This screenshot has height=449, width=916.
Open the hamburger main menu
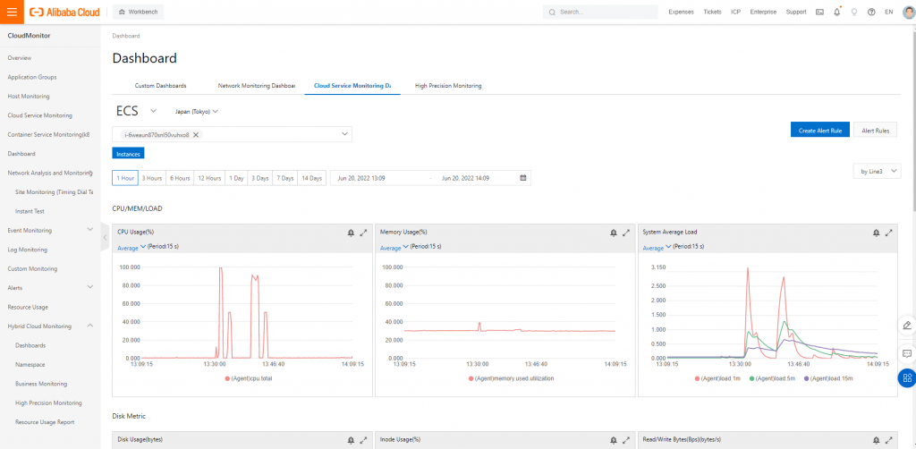(12, 12)
